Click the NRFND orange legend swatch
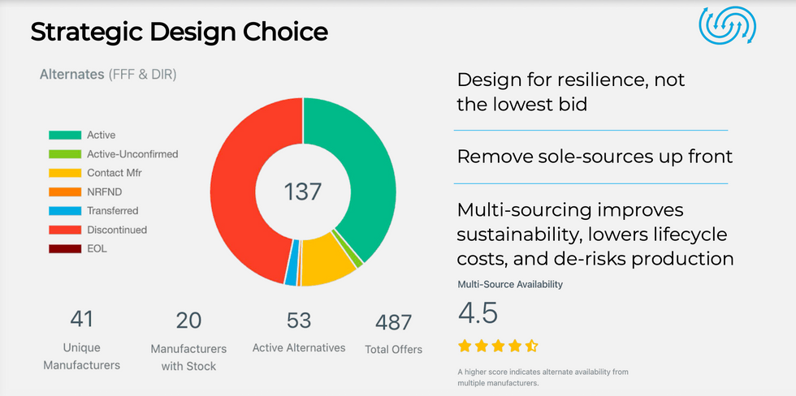The width and height of the screenshot is (796, 396). 65,192
